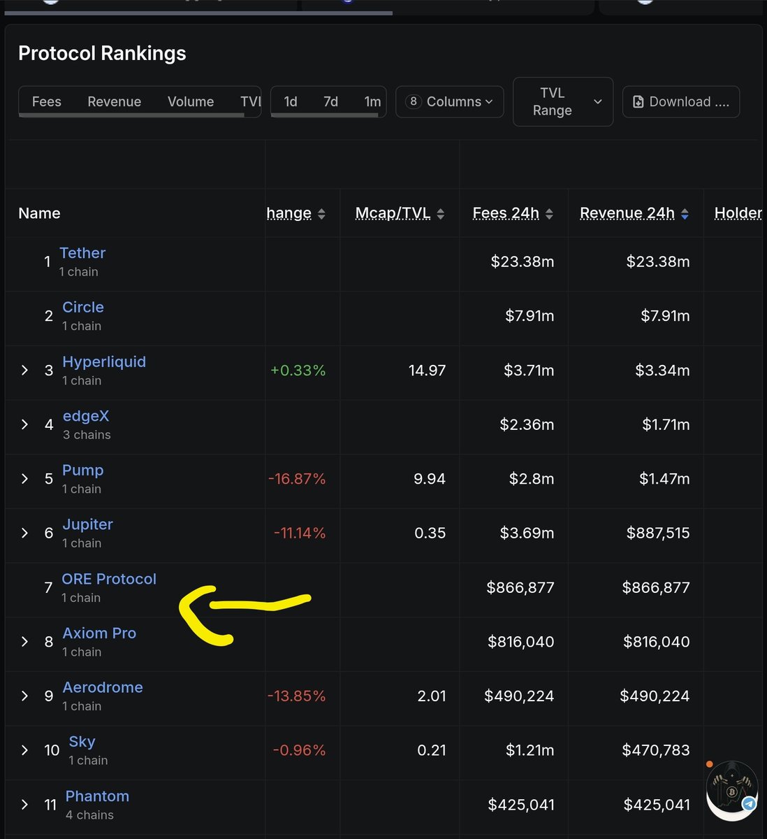Click the download file icon

638,102
